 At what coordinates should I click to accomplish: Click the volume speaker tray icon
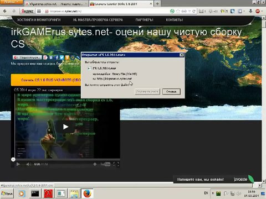click(239, 193)
